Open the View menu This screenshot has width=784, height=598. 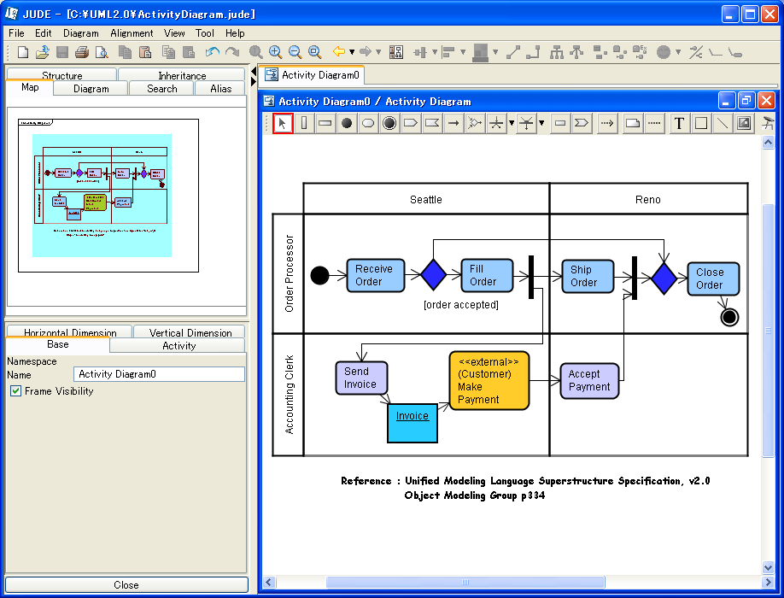174,33
